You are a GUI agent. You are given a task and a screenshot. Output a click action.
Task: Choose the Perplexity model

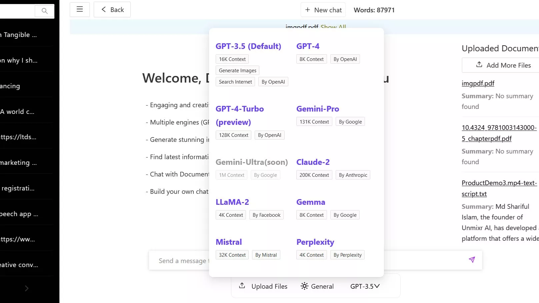(x=315, y=242)
